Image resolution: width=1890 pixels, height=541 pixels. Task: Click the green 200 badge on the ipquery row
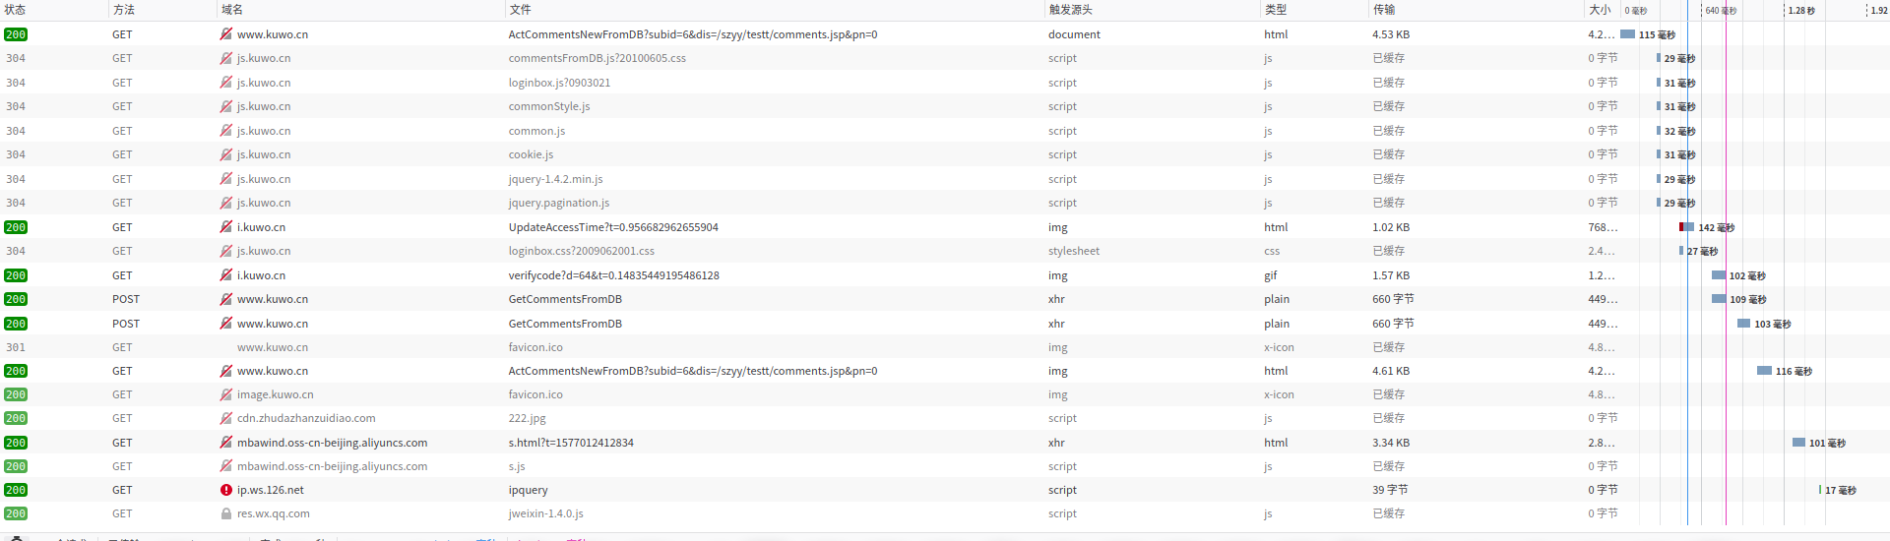[x=16, y=490]
